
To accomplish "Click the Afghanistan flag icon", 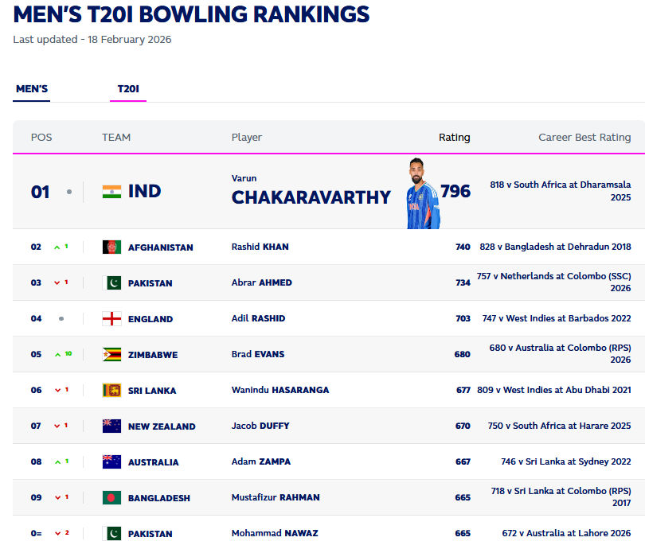I will pos(112,247).
